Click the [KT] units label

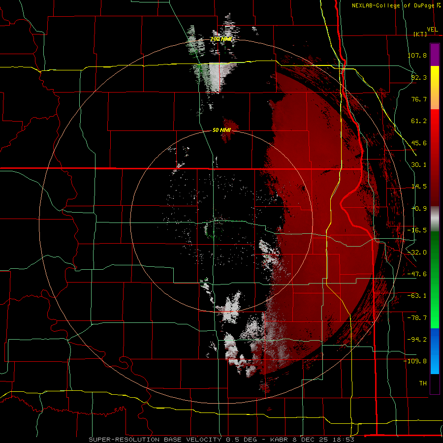pos(420,34)
